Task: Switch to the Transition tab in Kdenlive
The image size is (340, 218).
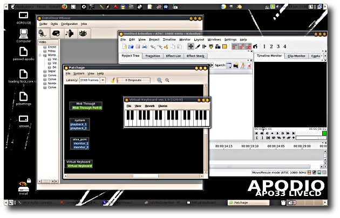Action: pyautogui.click(x=153, y=56)
